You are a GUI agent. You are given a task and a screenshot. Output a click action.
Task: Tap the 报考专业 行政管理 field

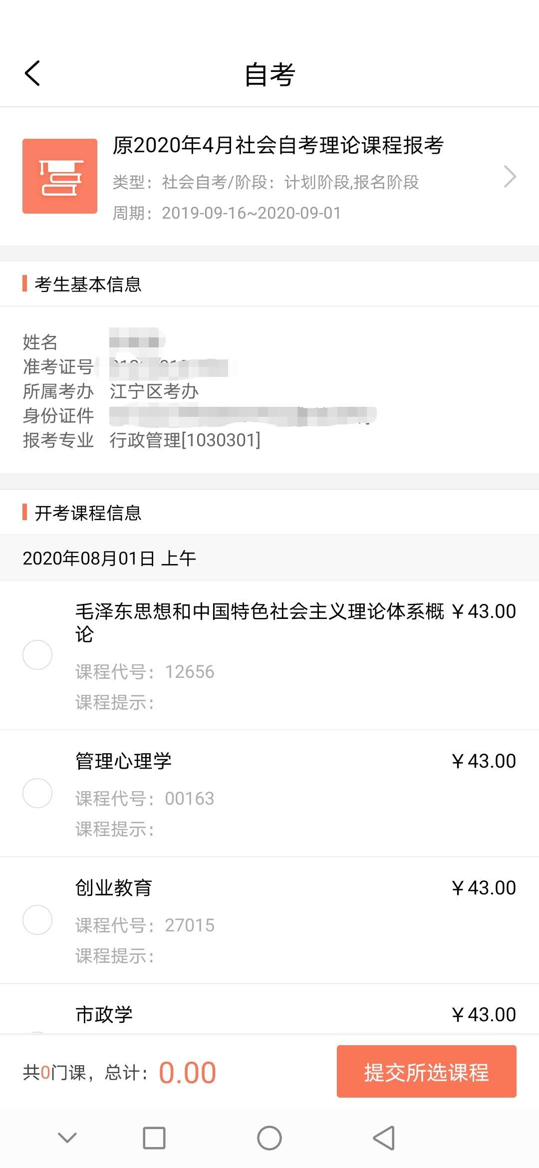point(185,440)
